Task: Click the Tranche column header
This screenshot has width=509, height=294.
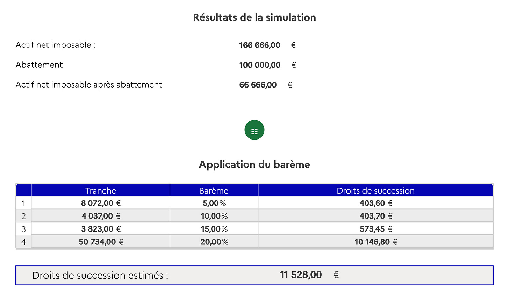Action: (101, 190)
